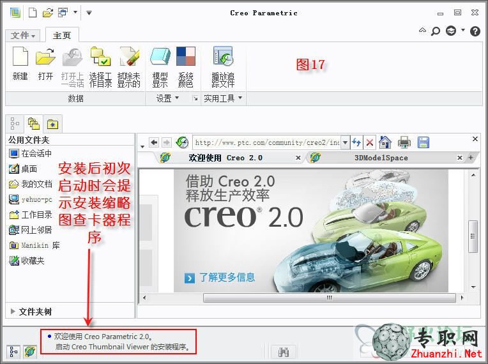Switch to Folder Browser navigator tab
The width and height of the screenshot is (488, 364).
point(34,123)
